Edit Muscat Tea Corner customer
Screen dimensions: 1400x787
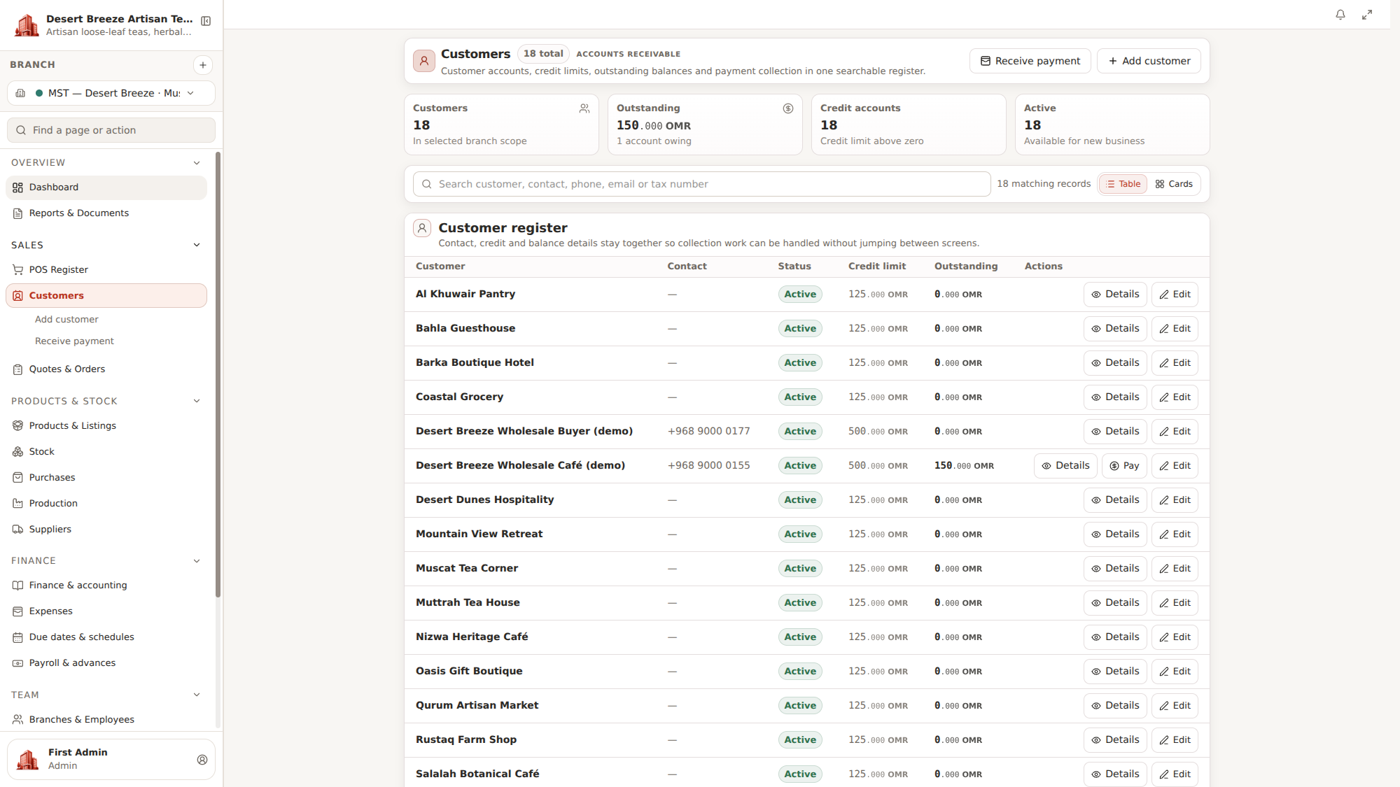(1175, 569)
